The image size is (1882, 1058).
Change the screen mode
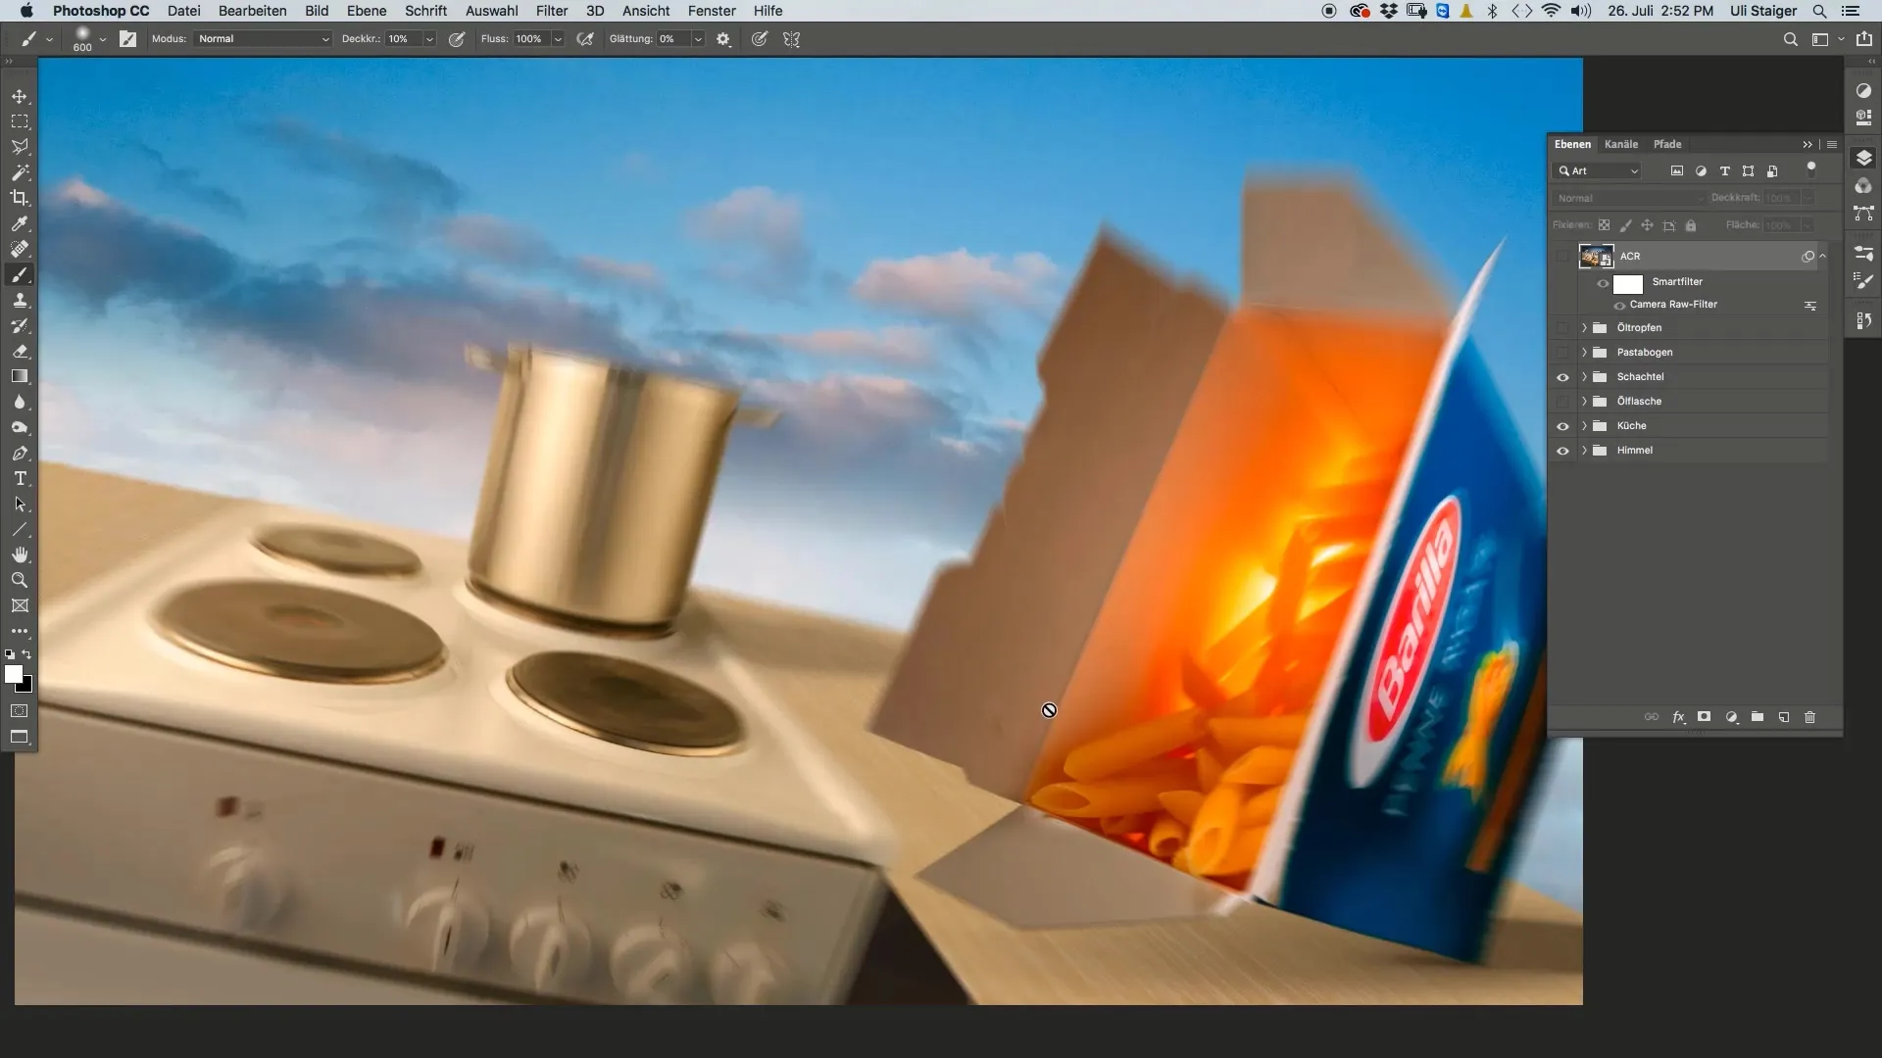coord(20,737)
